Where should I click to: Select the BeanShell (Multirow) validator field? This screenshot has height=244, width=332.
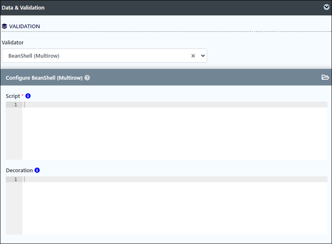104,56
